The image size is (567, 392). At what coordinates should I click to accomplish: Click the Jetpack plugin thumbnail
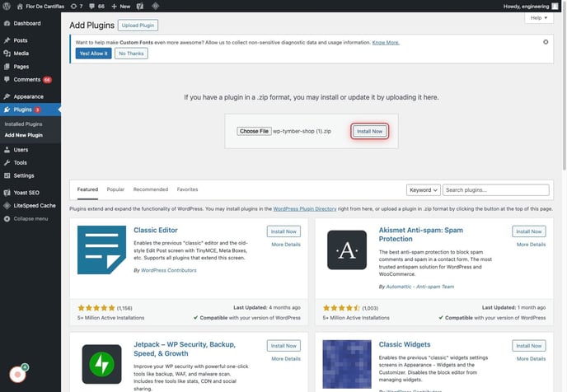click(102, 362)
